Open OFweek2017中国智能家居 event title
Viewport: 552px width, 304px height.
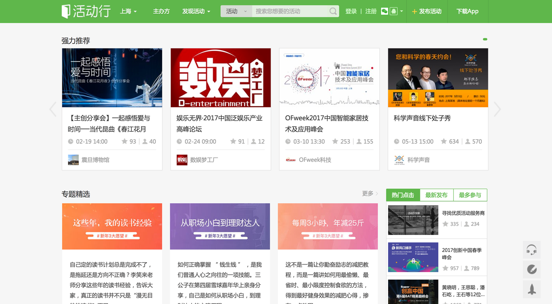327,123
